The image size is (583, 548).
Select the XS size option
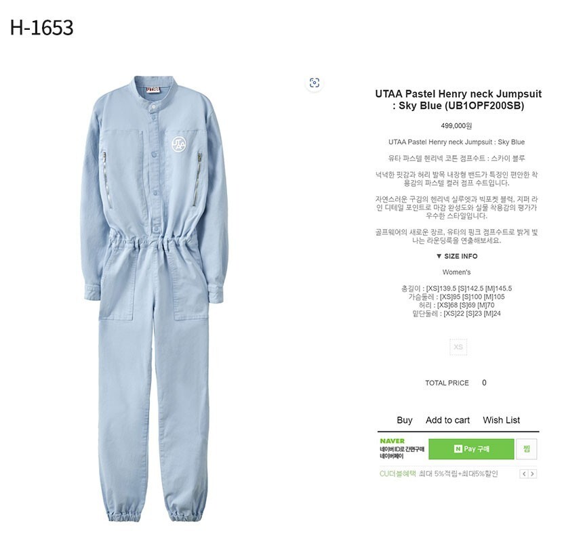point(458,347)
